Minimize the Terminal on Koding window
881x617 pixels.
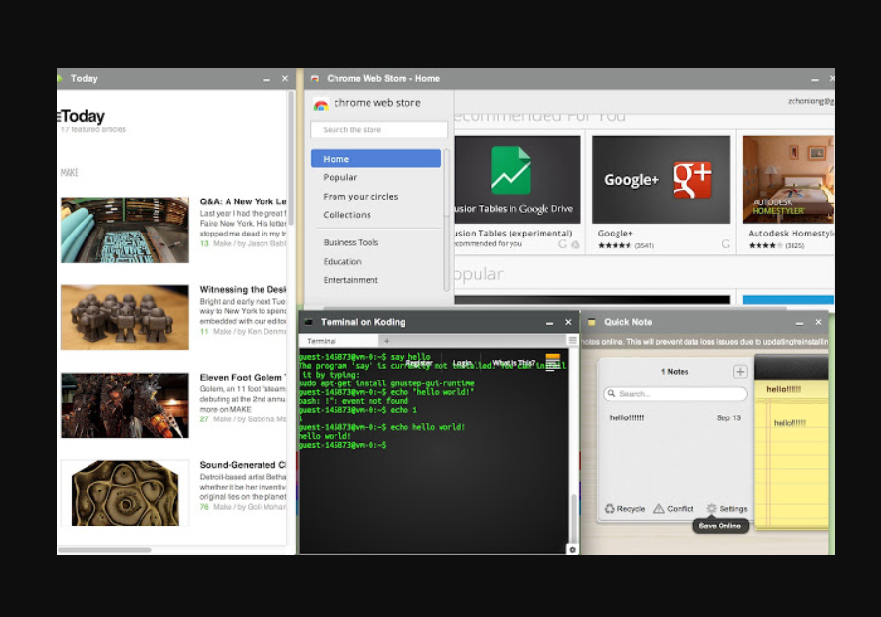549,323
